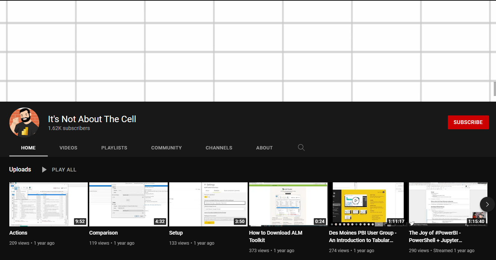Advance uploads carousel with right arrow

[x=487, y=204]
